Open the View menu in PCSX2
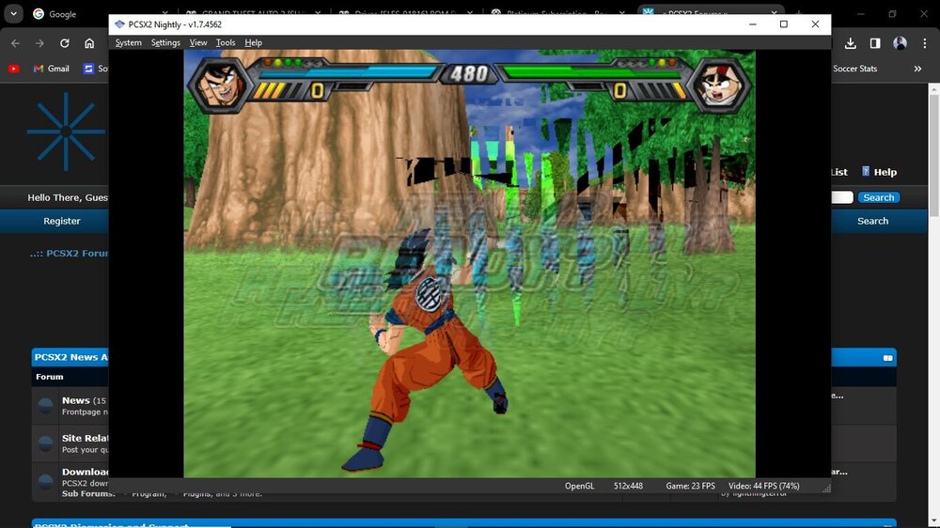The image size is (940, 528). click(x=198, y=43)
